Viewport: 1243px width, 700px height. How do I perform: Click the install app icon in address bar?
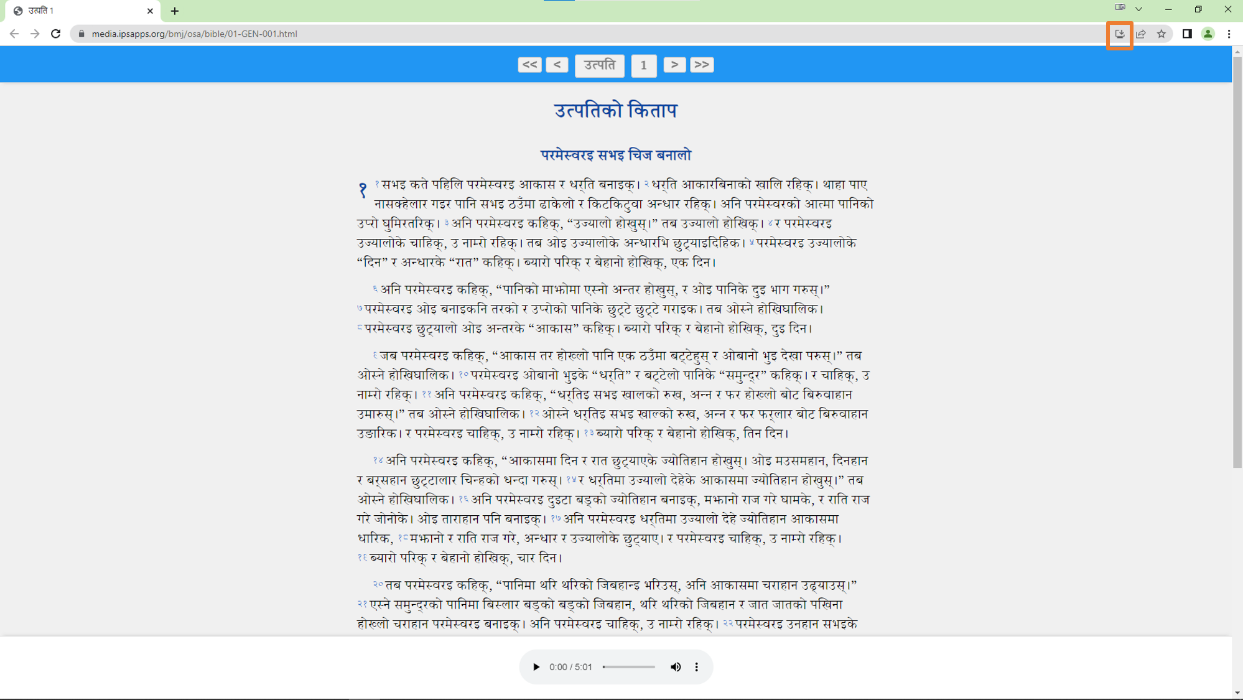[1119, 34]
